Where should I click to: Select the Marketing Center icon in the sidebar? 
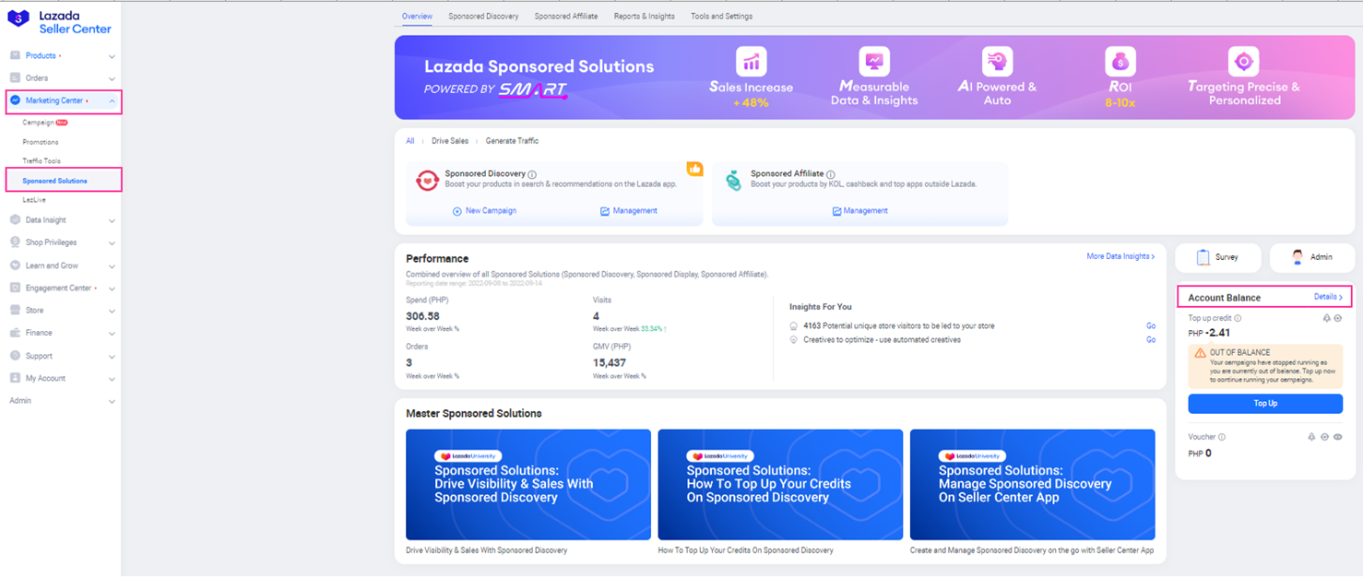click(x=15, y=101)
